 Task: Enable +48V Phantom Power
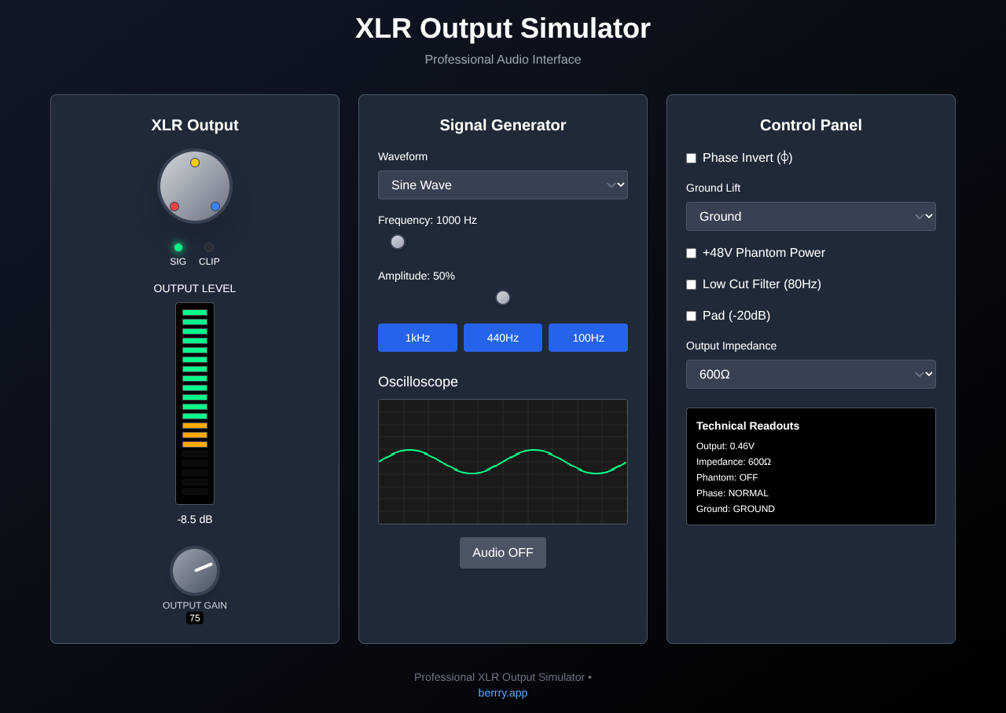tap(691, 253)
